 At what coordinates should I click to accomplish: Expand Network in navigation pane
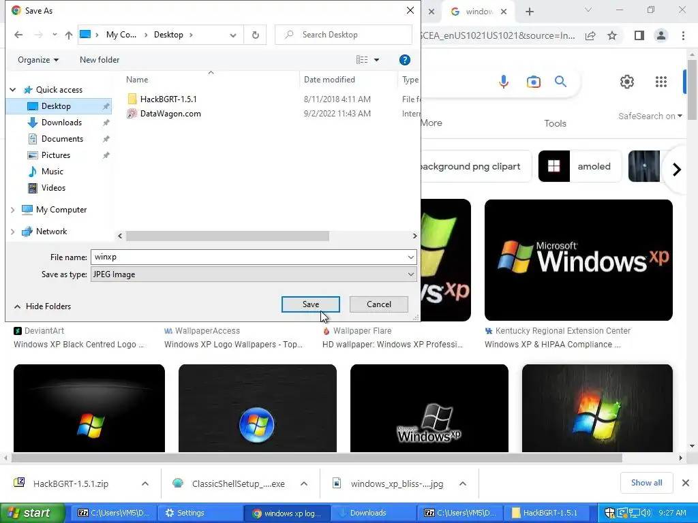tap(13, 232)
